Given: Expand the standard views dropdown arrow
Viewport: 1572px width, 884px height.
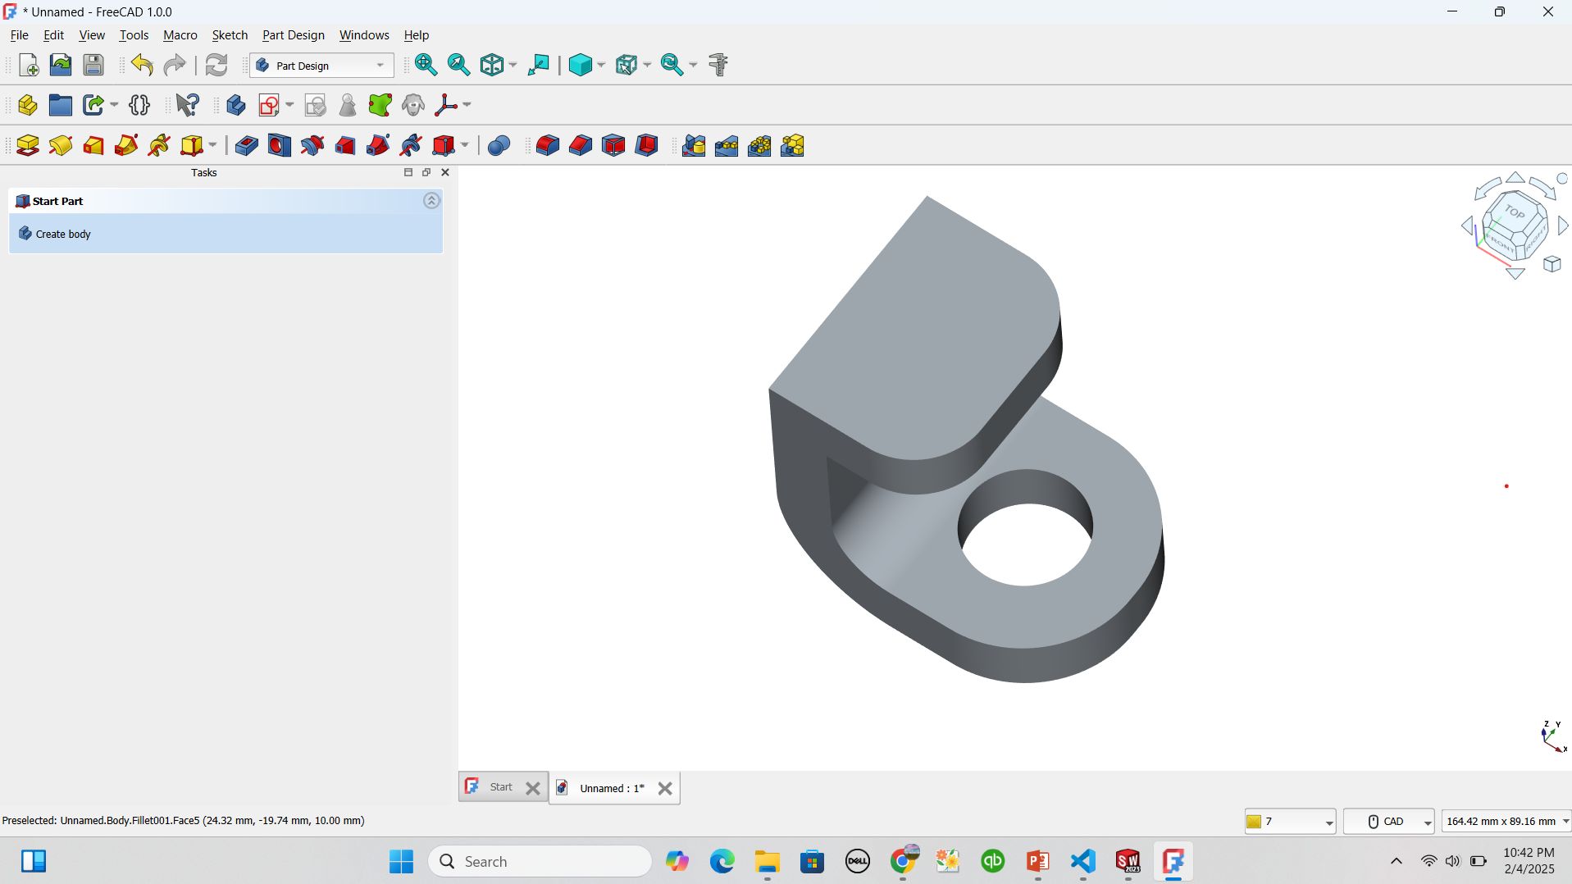Looking at the screenshot, I should tap(513, 65).
